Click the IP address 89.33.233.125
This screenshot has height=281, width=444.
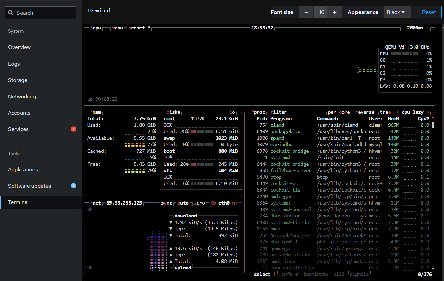tap(124, 203)
